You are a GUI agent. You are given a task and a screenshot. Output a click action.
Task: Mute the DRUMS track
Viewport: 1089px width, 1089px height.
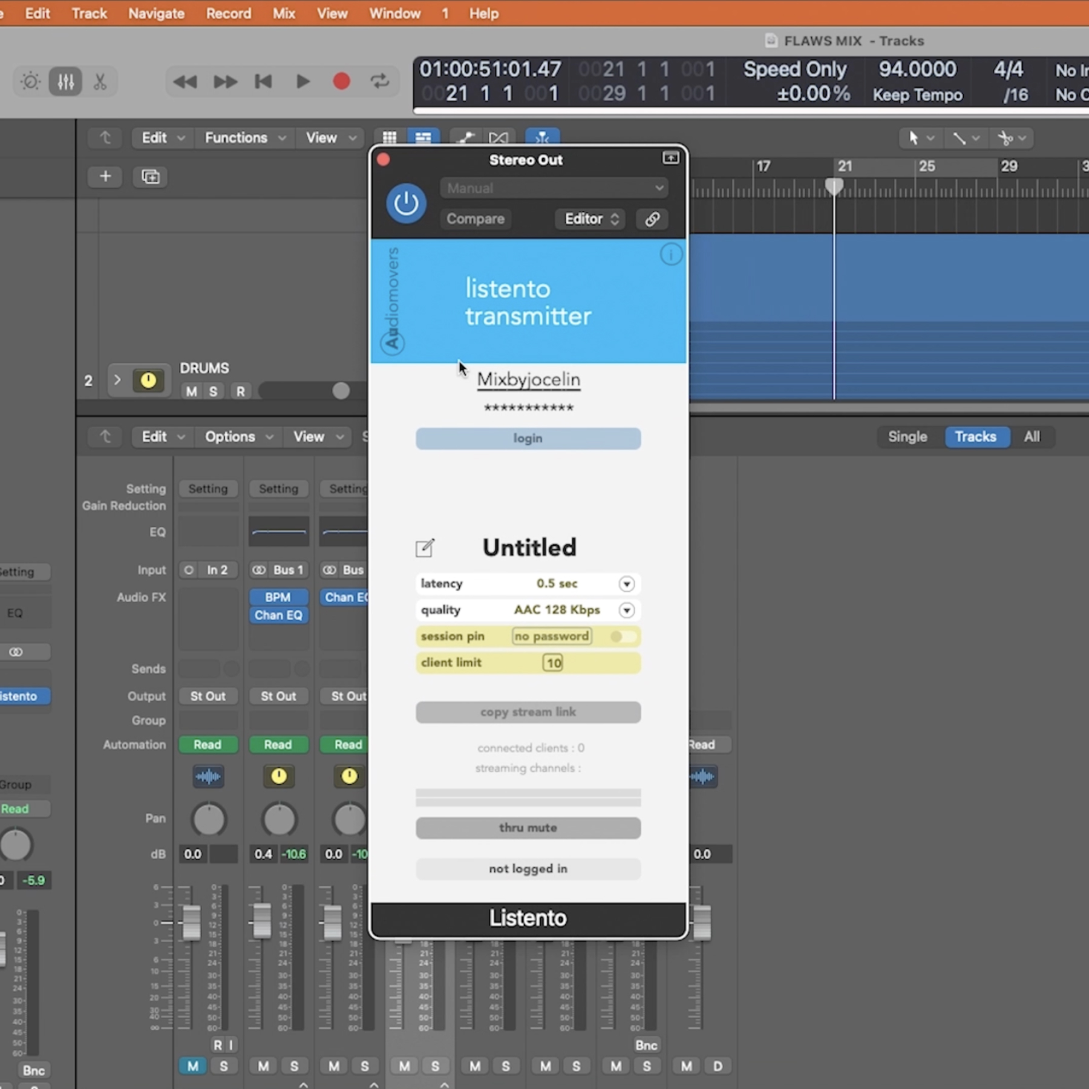pyautogui.click(x=191, y=391)
